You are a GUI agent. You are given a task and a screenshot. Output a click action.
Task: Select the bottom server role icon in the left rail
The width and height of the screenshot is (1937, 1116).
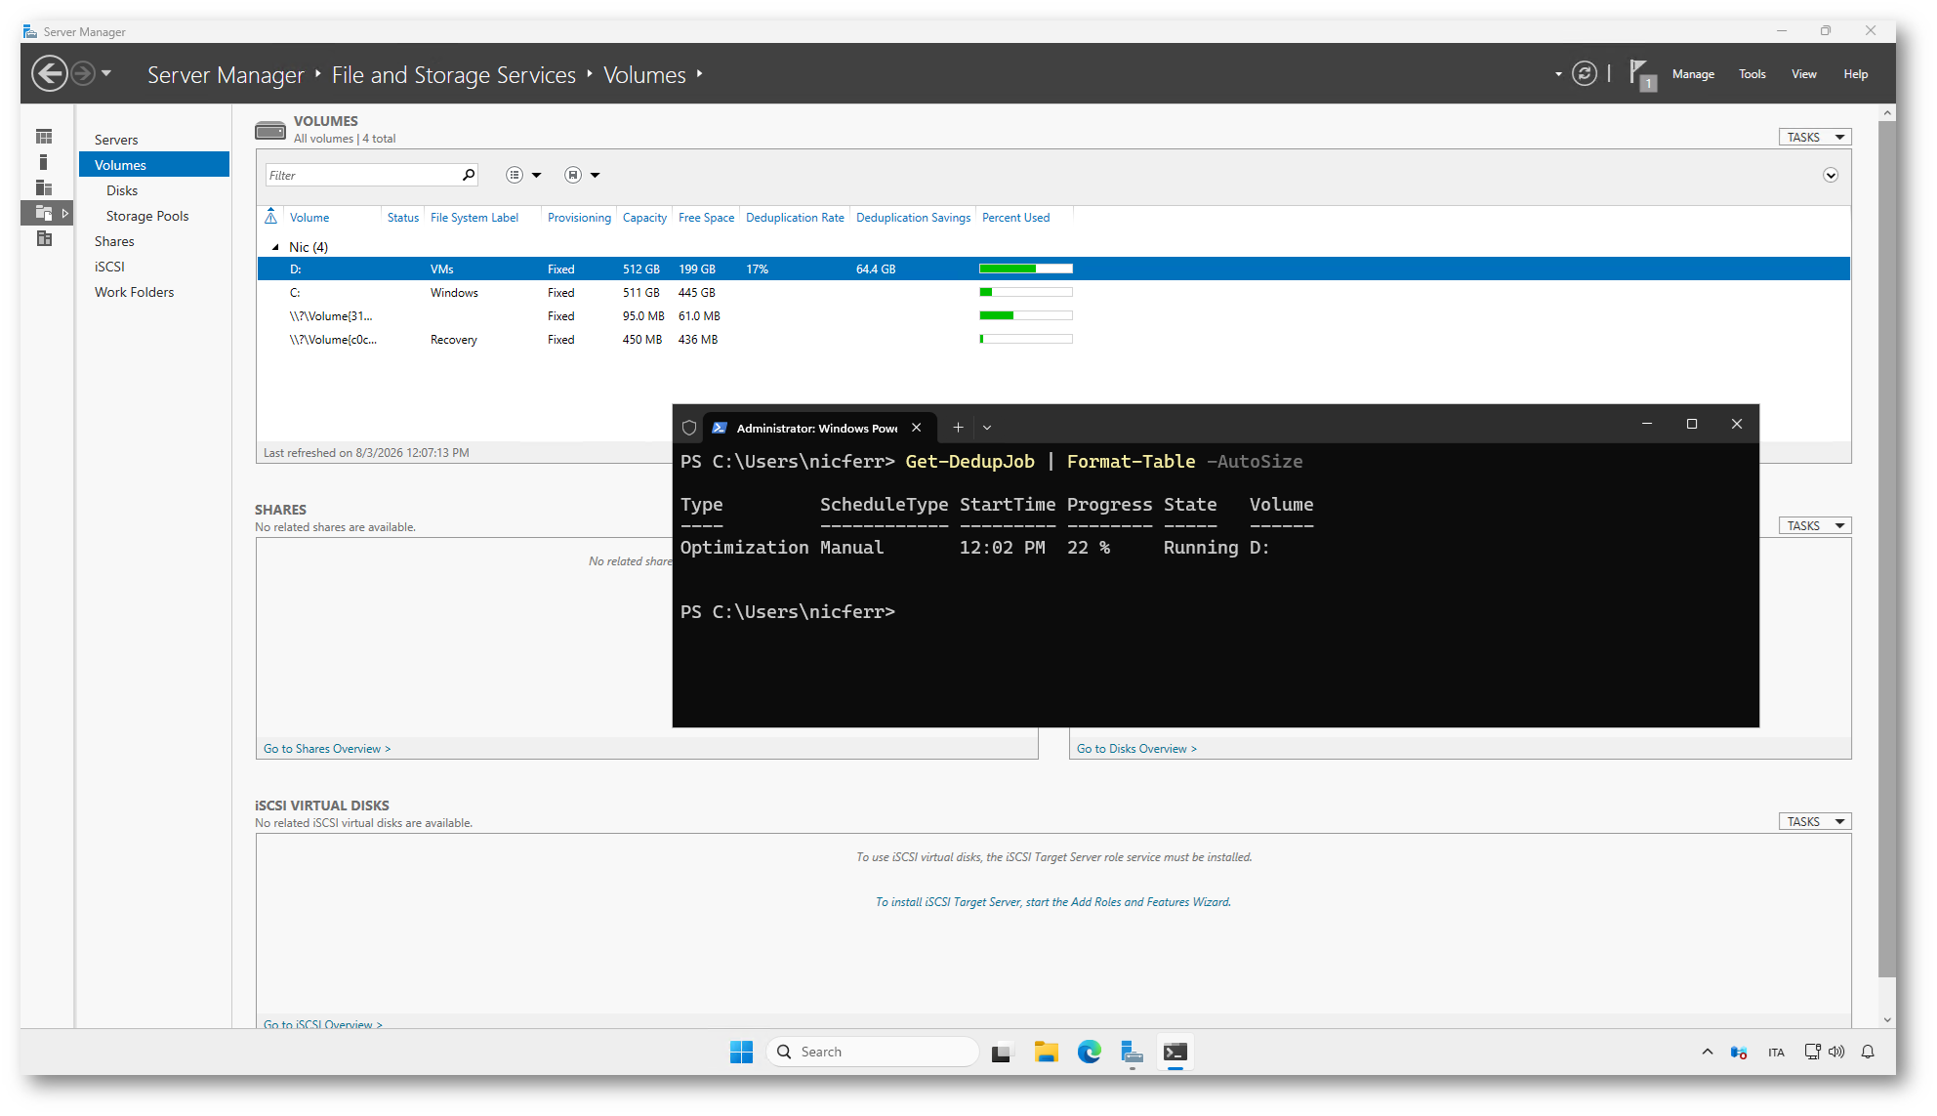pyautogui.click(x=44, y=238)
